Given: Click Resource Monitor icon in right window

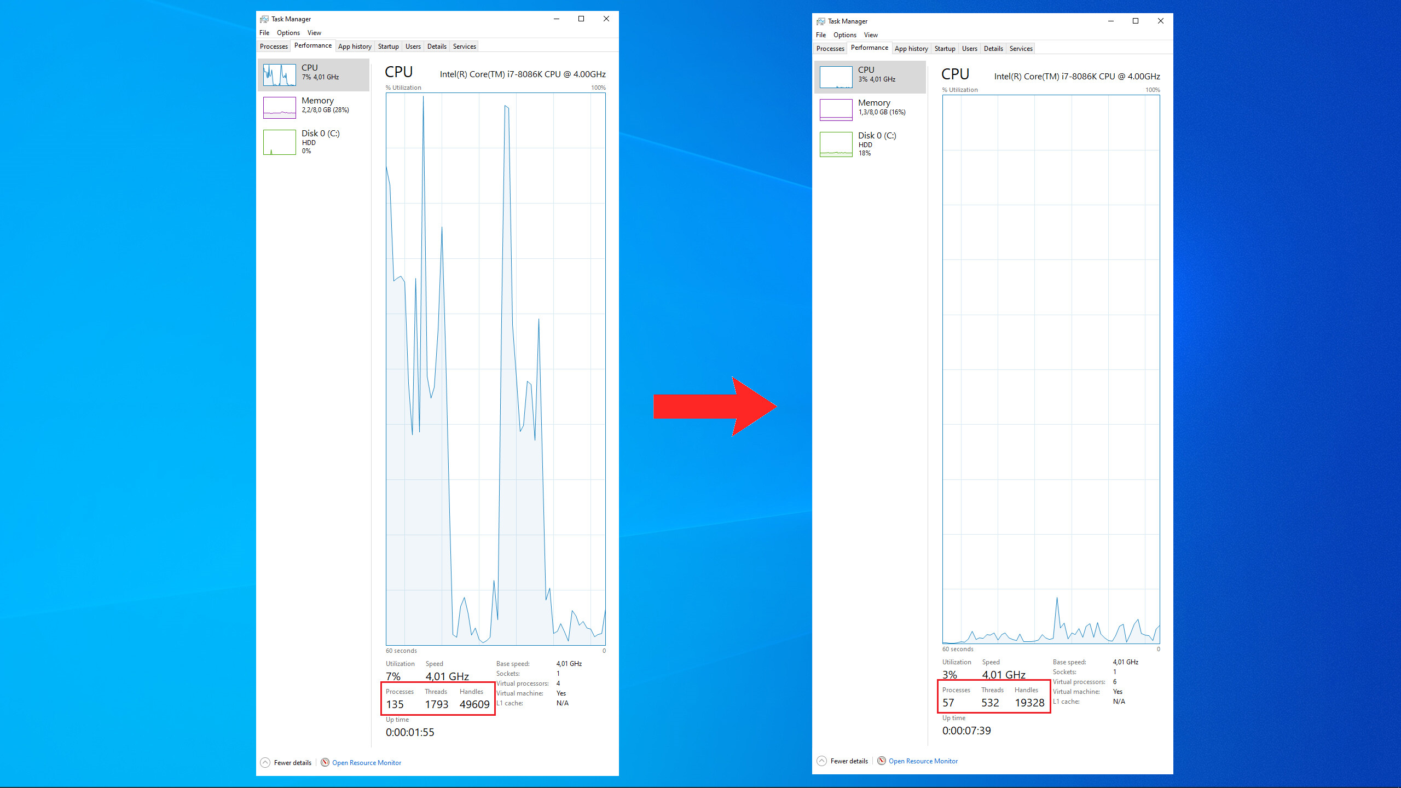Looking at the screenshot, I should 882,761.
